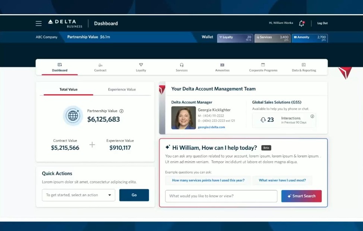
Task: Open the Data & Reporting tab
Action: [x=304, y=67]
